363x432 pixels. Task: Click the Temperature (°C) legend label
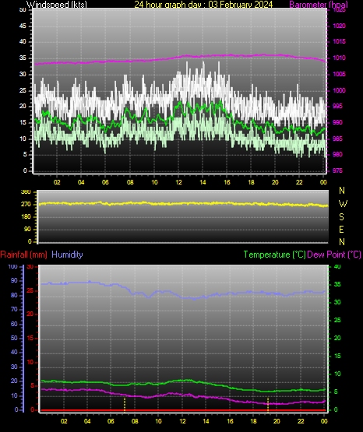pyautogui.click(x=274, y=255)
